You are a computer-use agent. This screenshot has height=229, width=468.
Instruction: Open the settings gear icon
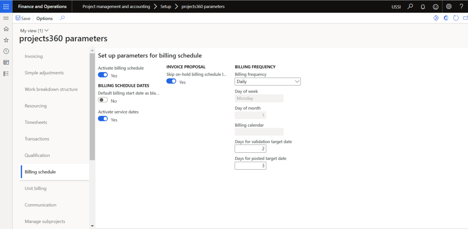[x=449, y=7]
